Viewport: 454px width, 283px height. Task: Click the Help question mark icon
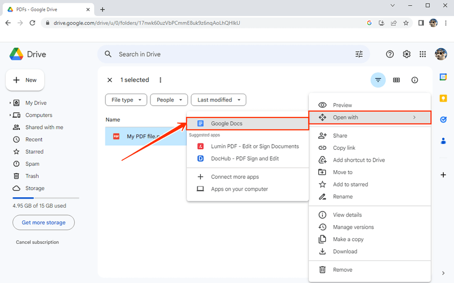coord(390,54)
